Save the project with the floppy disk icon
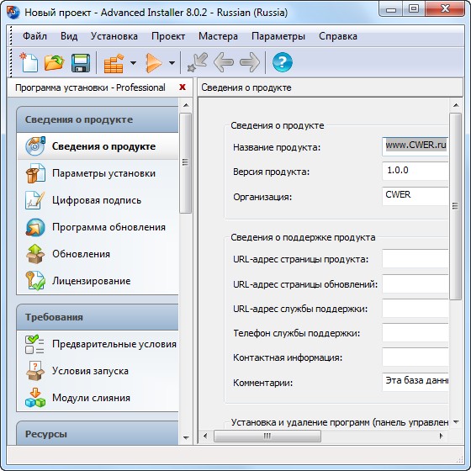The width and height of the screenshot is (471, 471). pos(81,63)
